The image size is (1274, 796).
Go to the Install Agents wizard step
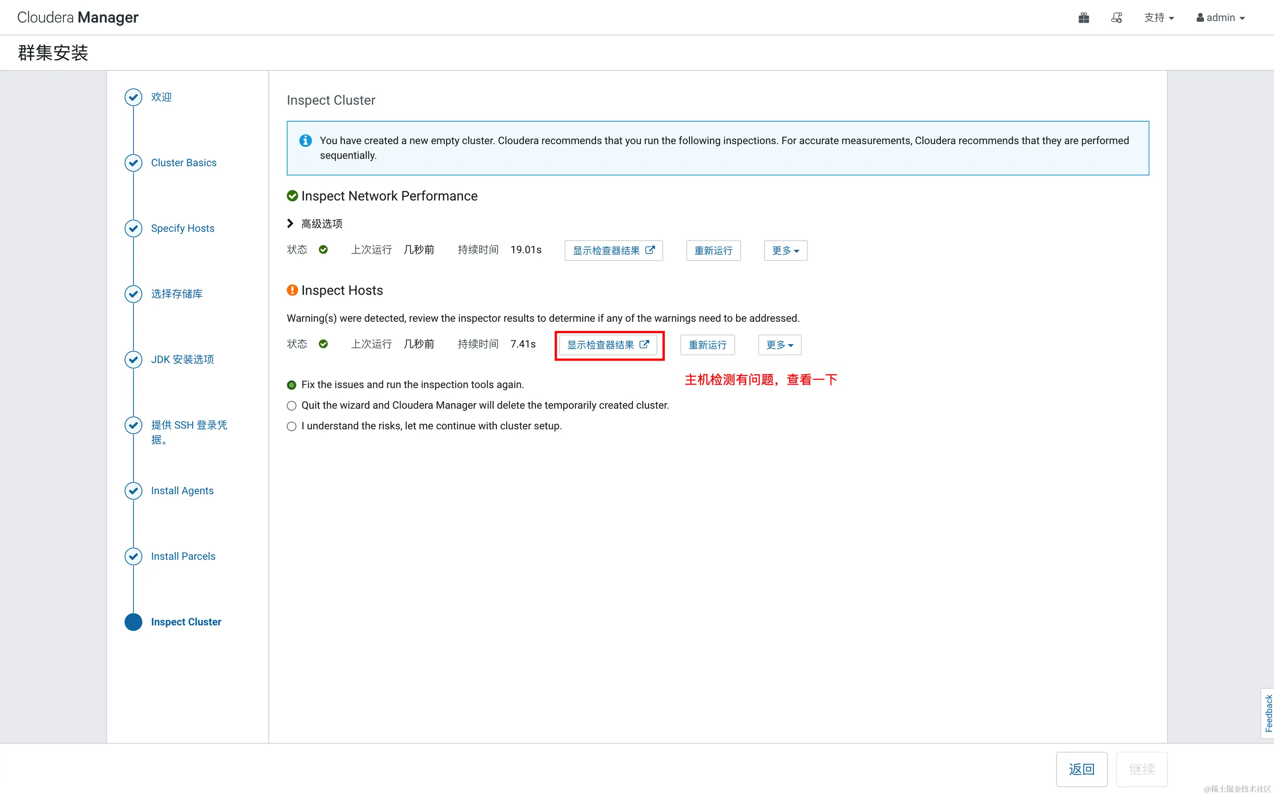coord(182,491)
